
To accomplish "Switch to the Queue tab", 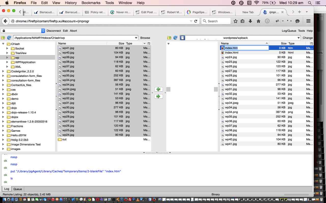I will click(x=18, y=189).
